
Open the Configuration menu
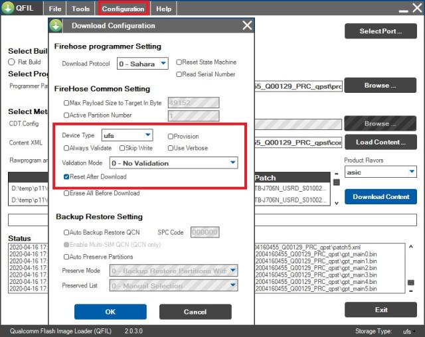click(123, 9)
